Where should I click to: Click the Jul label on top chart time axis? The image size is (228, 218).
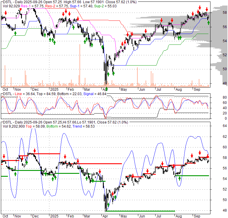point(158,90)
